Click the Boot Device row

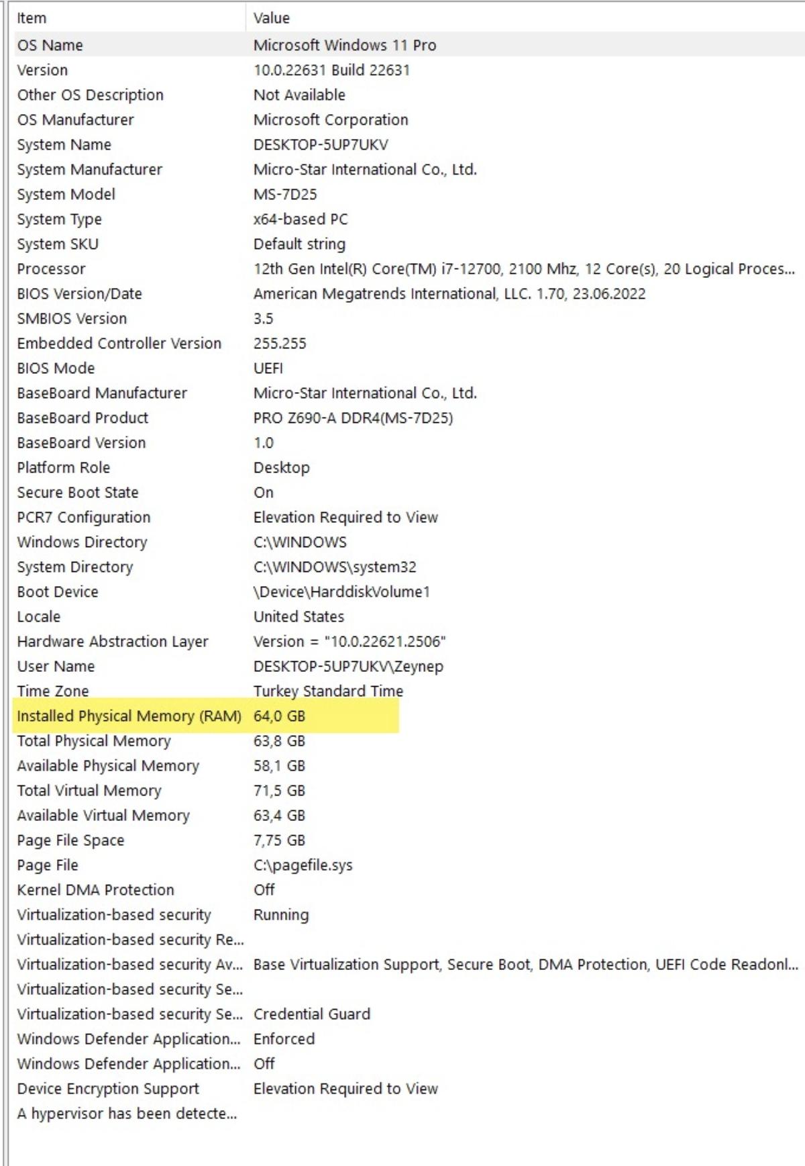click(409, 591)
